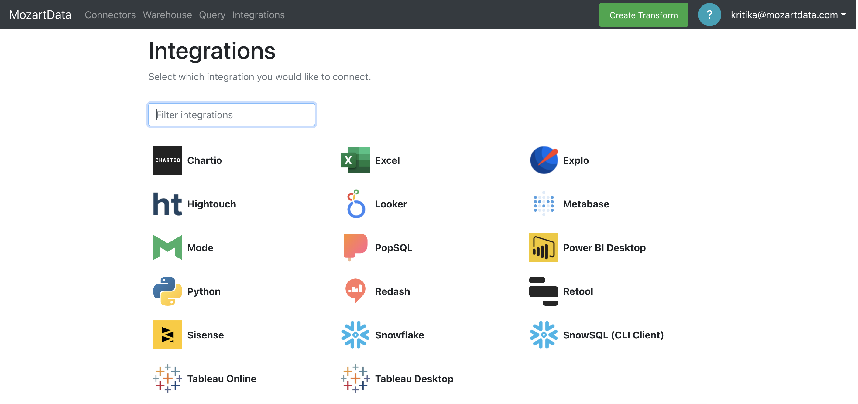This screenshot has height=404, width=858.
Task: Click the Snowflake integration name
Action: [x=399, y=335]
